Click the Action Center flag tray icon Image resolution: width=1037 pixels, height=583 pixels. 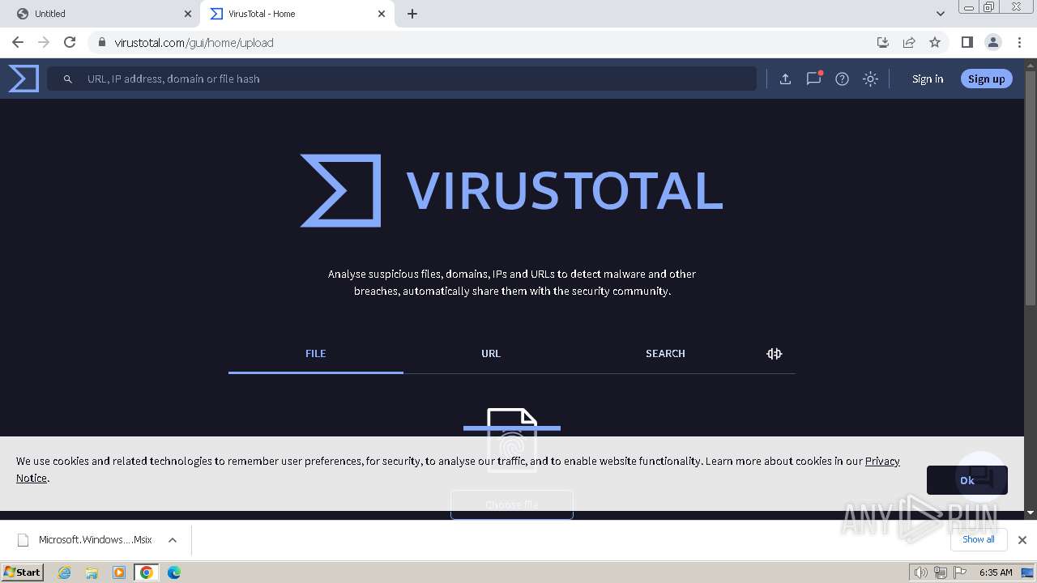[959, 572]
